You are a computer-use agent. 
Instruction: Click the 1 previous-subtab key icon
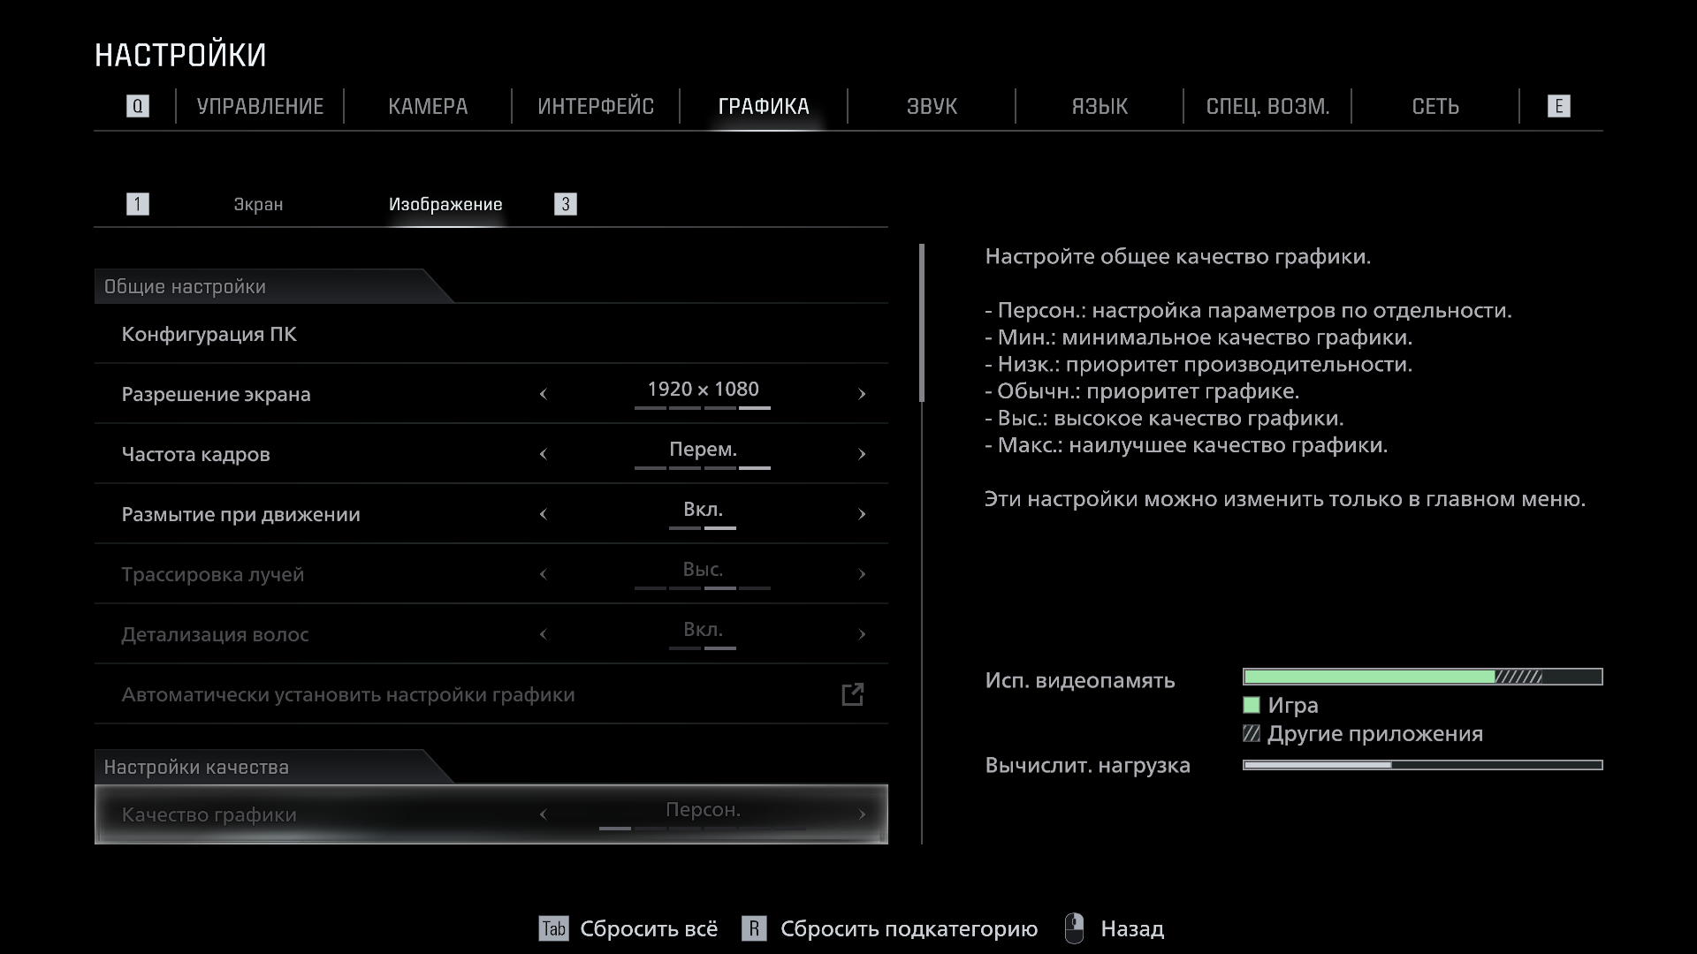[137, 204]
